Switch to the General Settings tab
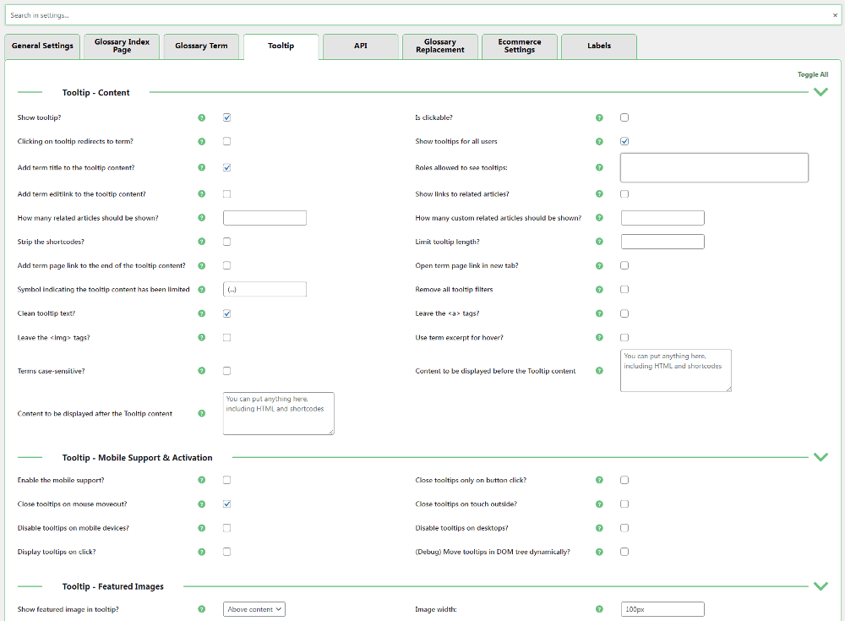 tap(42, 46)
